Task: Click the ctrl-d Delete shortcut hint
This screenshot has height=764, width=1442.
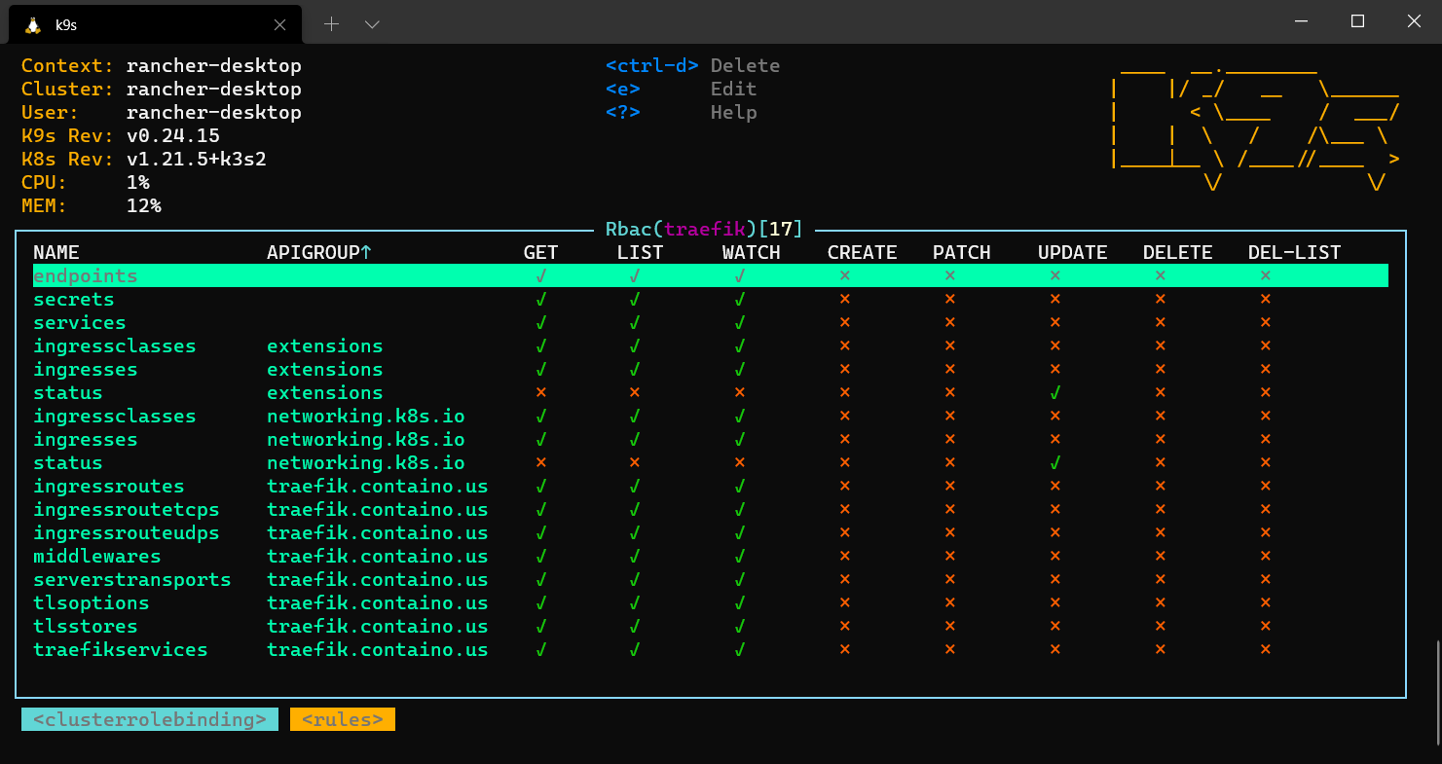Action: pyautogui.click(x=692, y=66)
